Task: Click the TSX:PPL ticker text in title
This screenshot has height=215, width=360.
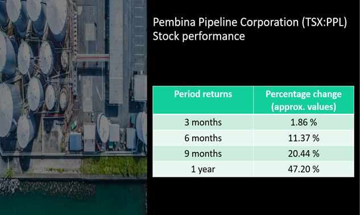Action: coord(324,23)
